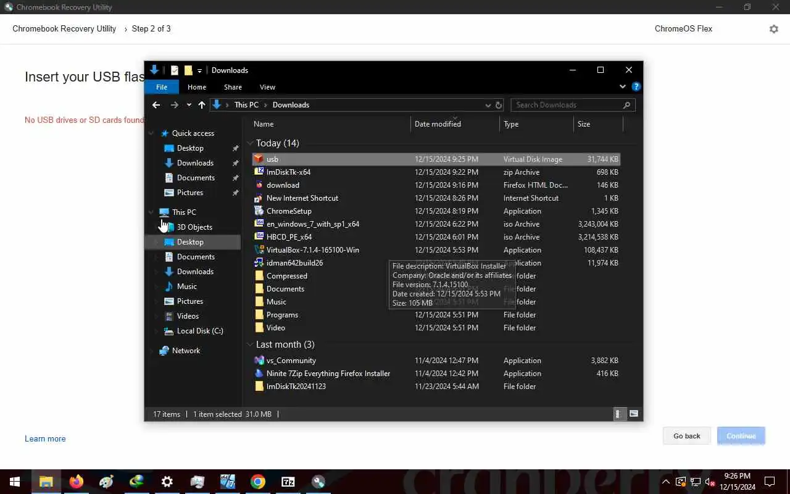Select 3D Objects in the navigation tree

pos(194,227)
